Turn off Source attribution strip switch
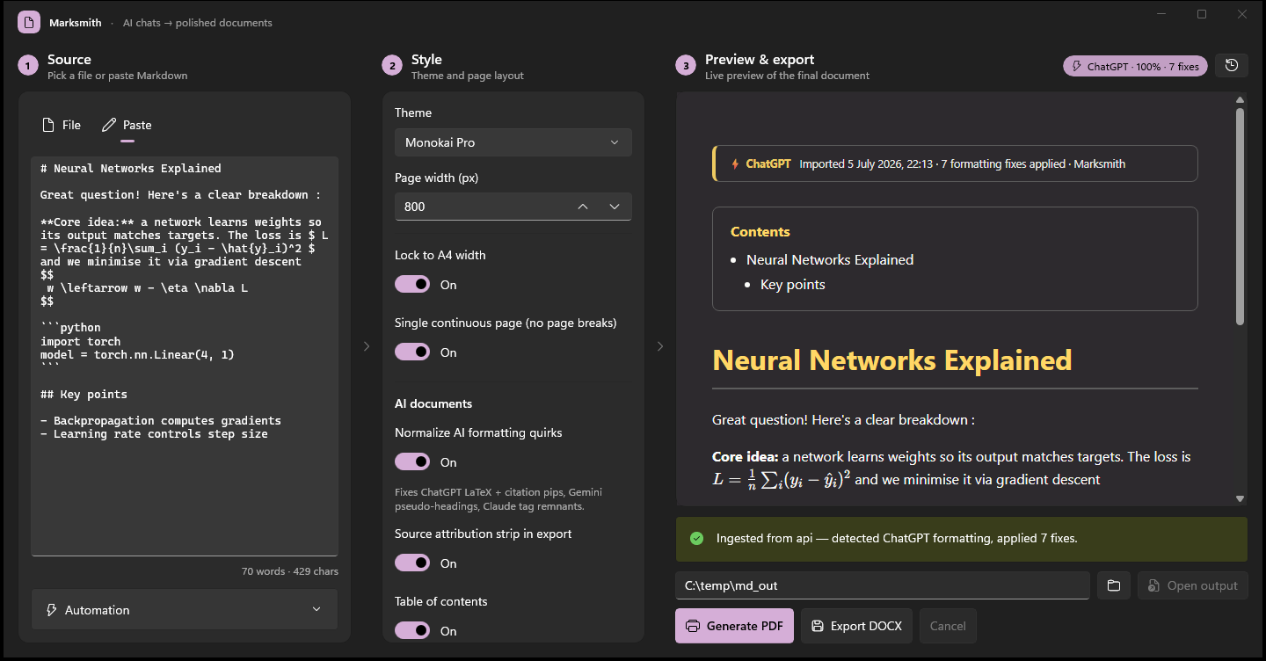1266x661 pixels. pyautogui.click(x=412, y=563)
